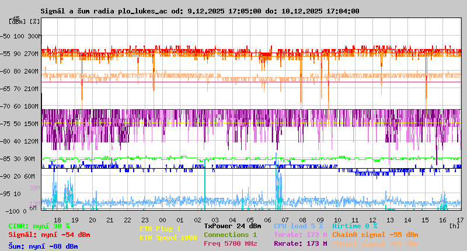Click the pink 39M rate label
This screenshot has height=251, width=467.
pos(34,188)
